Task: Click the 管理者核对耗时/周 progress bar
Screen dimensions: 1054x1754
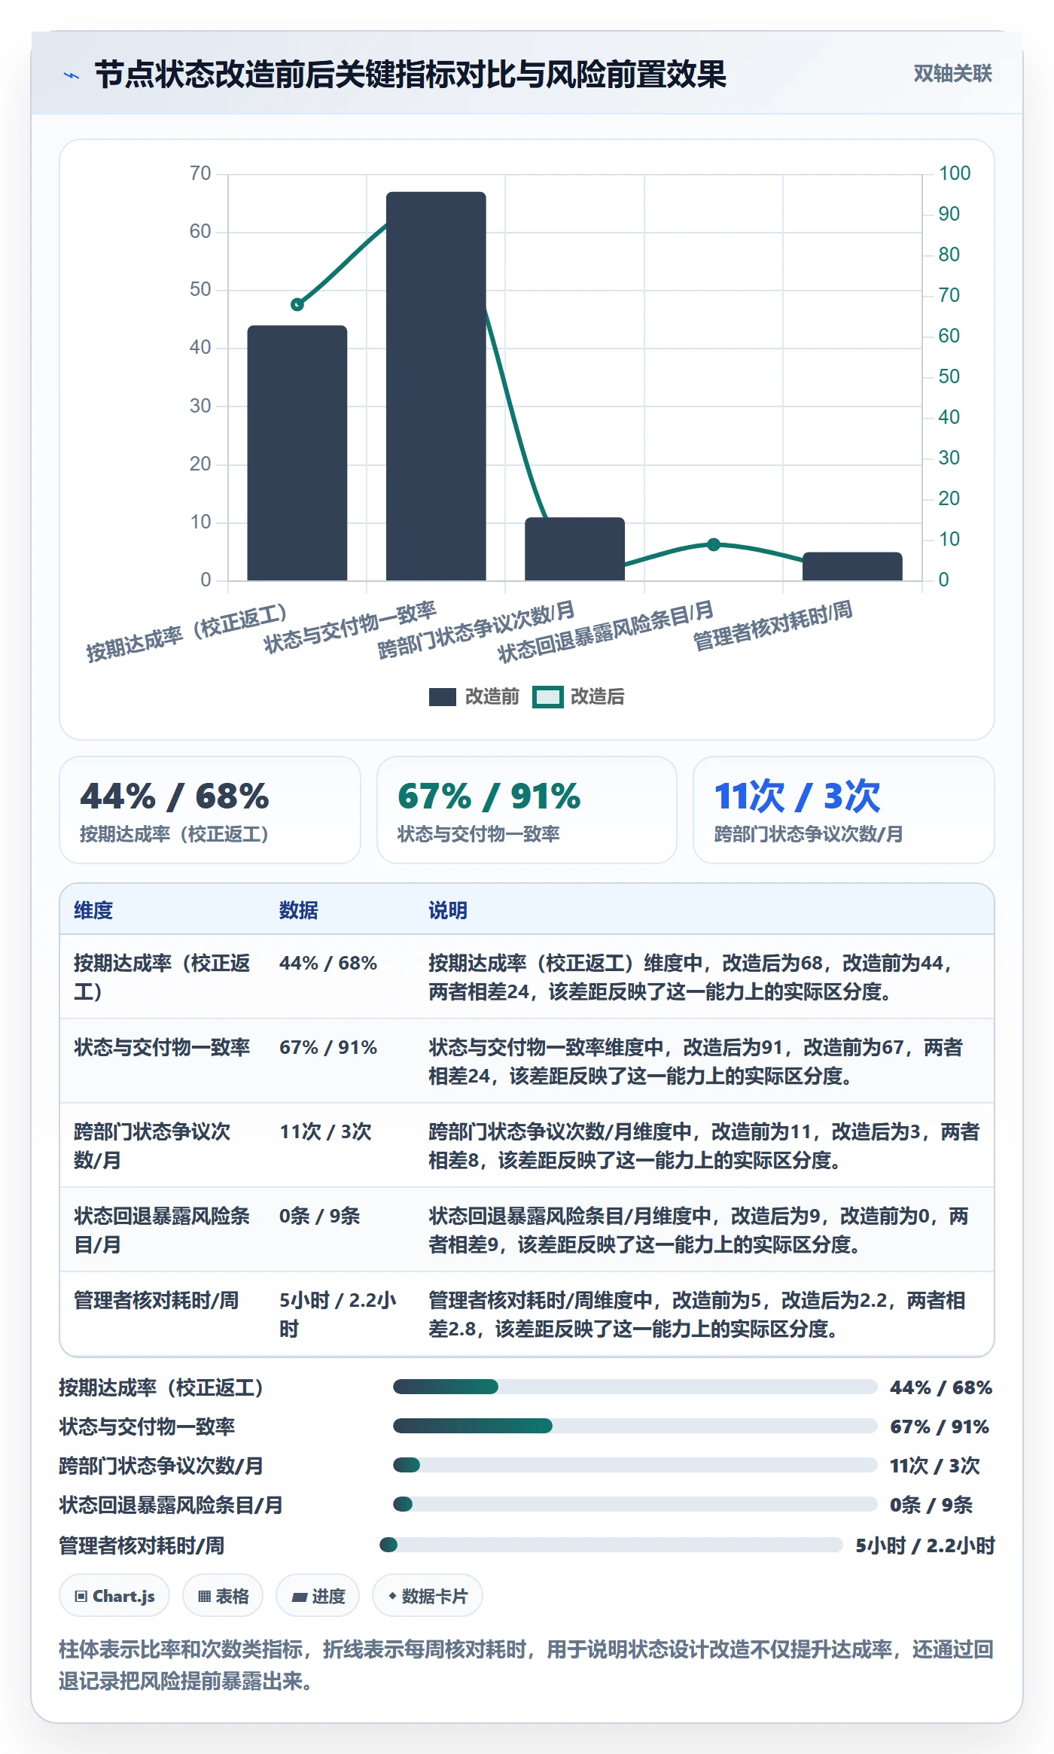Action: [611, 1545]
